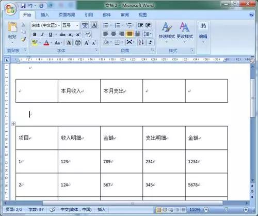Show or hide paragraph marks
This screenshot has width=258, height=216.
click(151, 42)
